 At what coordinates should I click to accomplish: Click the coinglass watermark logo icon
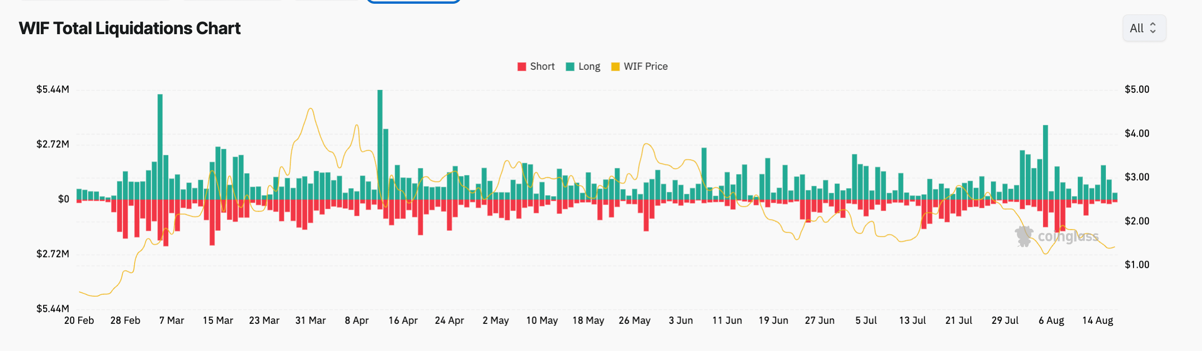pos(1024,236)
